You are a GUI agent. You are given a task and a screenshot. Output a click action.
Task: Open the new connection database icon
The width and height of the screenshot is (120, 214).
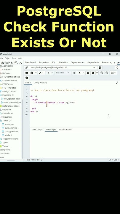click(100, 67)
